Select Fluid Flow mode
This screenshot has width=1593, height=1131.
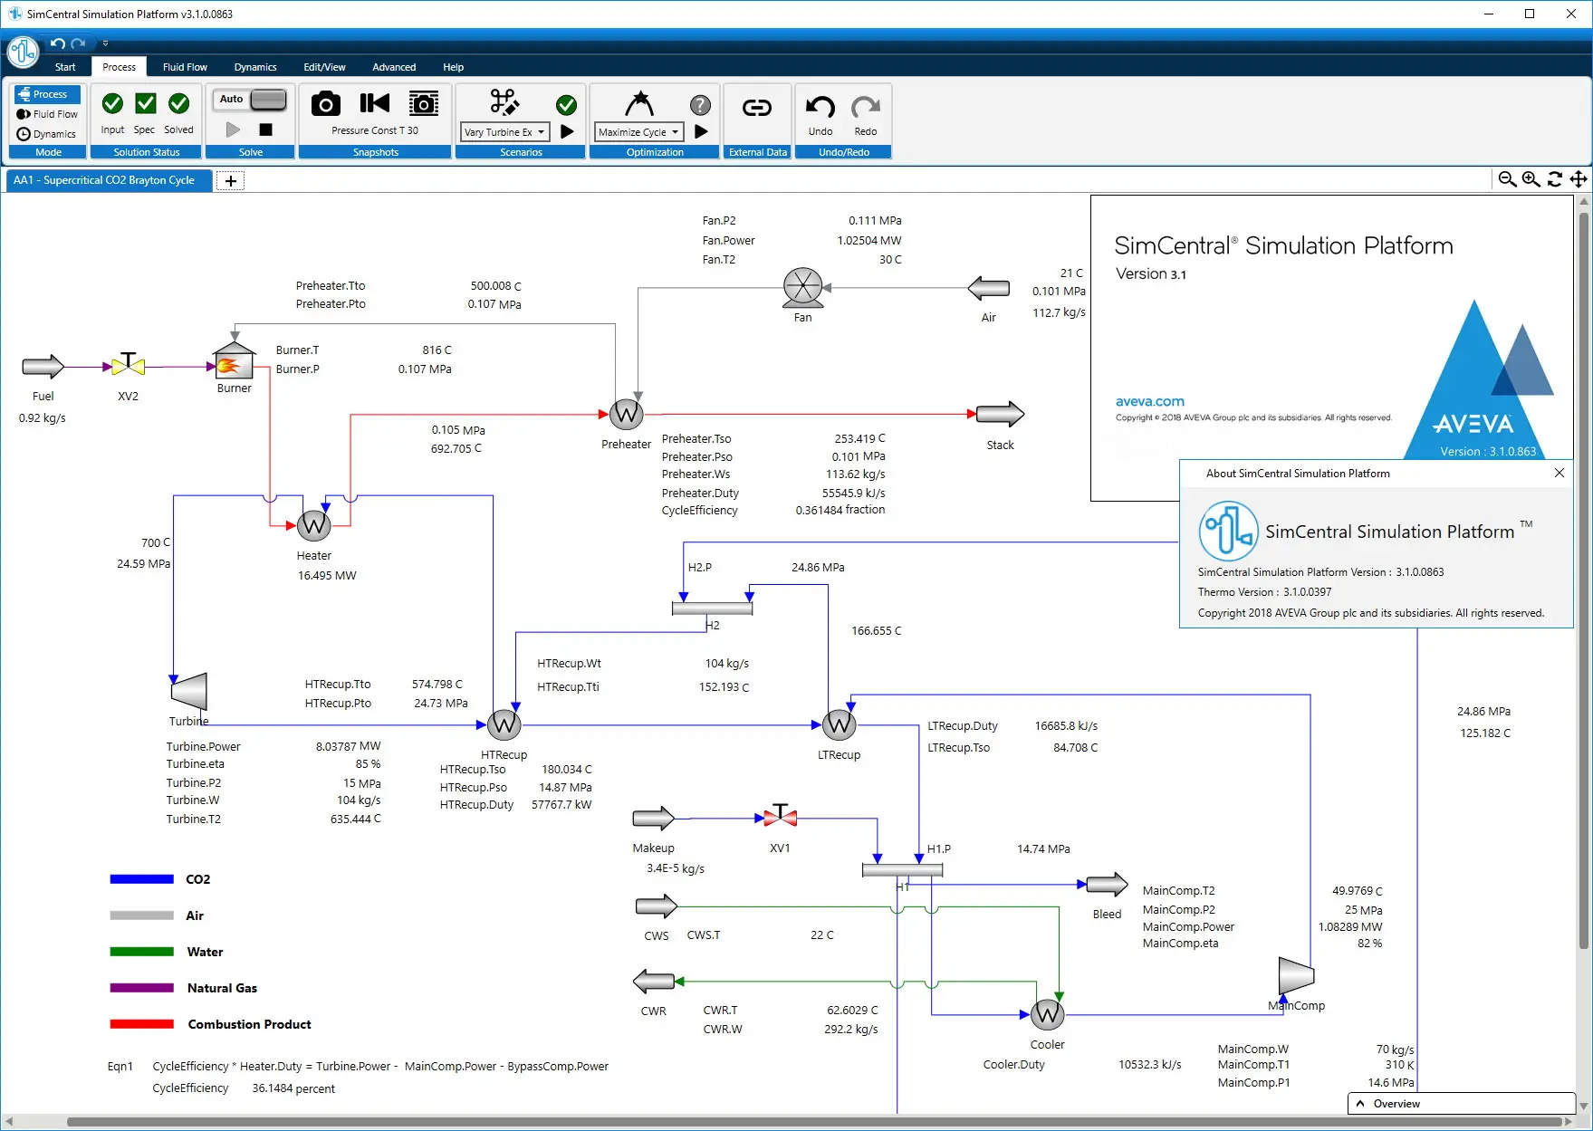click(48, 114)
